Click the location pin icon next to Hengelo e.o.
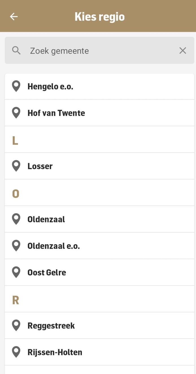 [x=16, y=86]
